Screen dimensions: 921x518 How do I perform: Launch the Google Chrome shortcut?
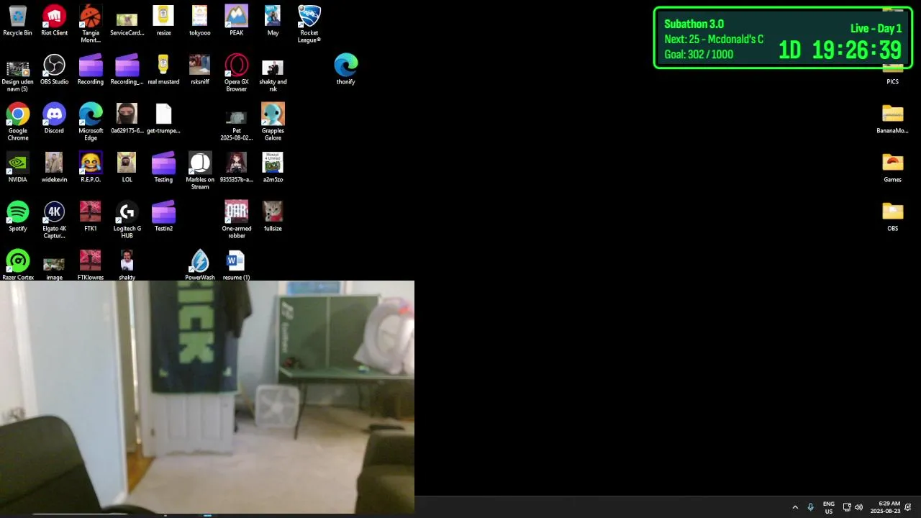point(18,122)
